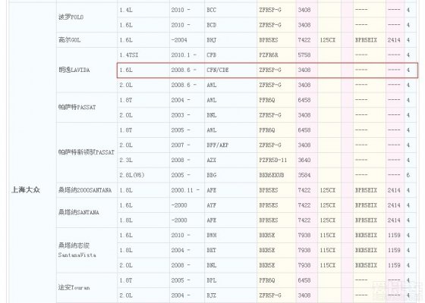Click 2.0L in the BJZ engine row
Screen dimensions: 425x303
(126, 295)
